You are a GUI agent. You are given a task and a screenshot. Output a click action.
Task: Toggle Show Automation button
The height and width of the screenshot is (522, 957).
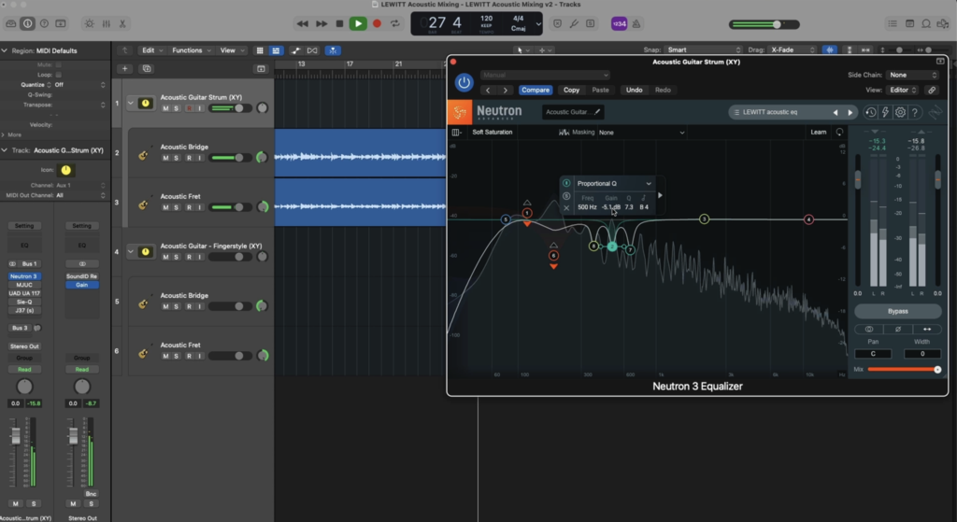pyautogui.click(x=295, y=50)
